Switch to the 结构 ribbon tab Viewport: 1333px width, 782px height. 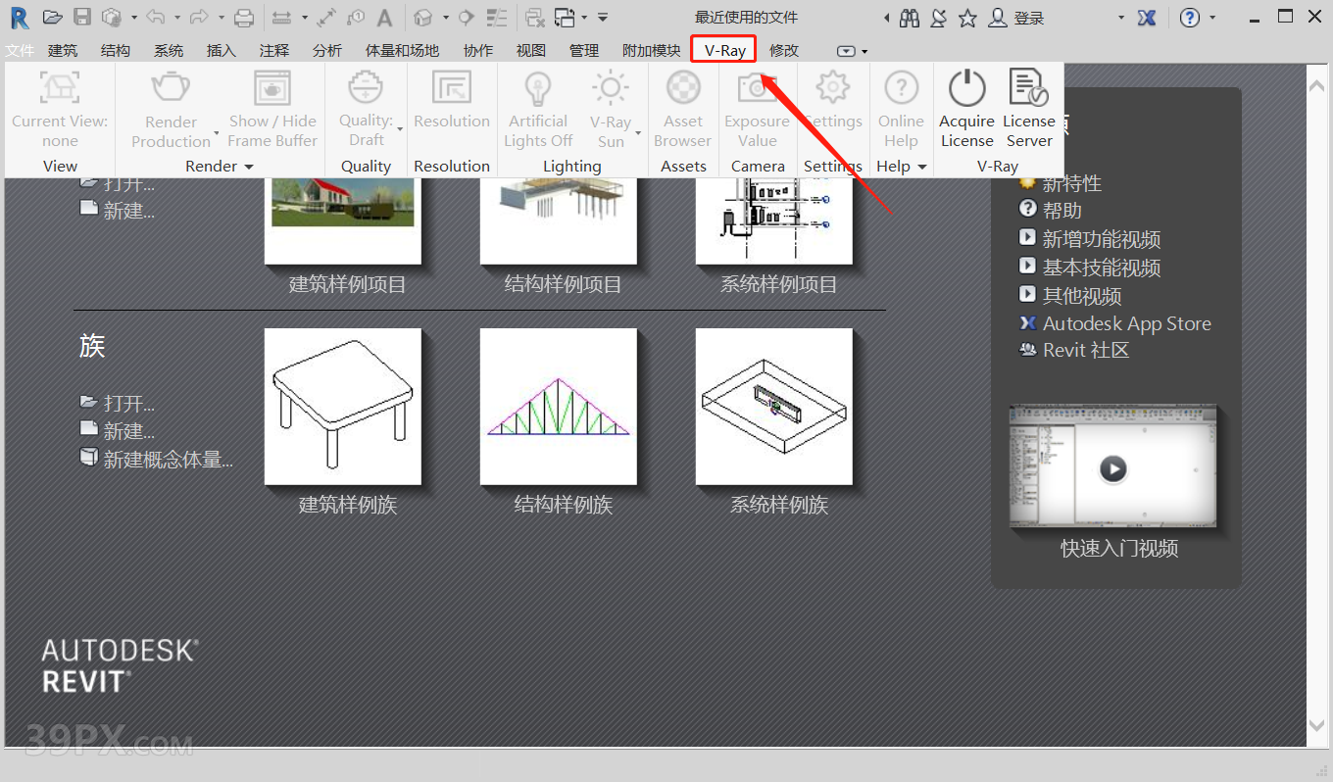click(116, 51)
